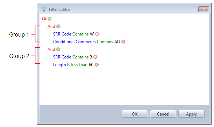
Task: Remove the SRR Code Contains 3 condition
Action: (95, 57)
